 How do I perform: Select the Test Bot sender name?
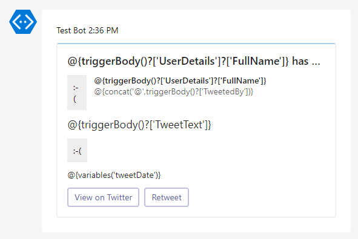71,30
